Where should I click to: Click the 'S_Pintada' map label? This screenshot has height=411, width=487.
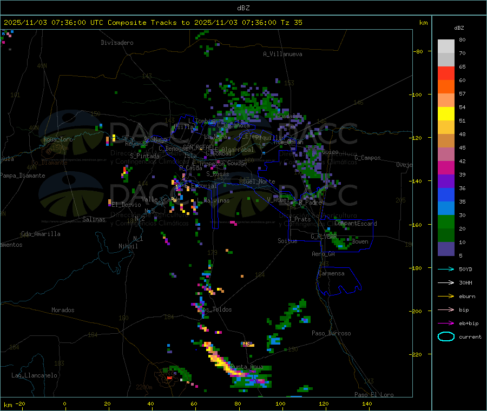click(144, 156)
